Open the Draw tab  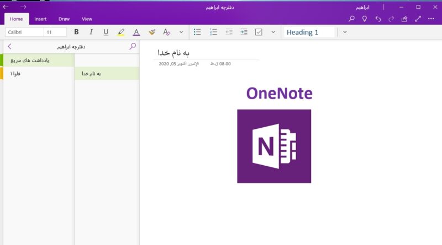tap(64, 19)
